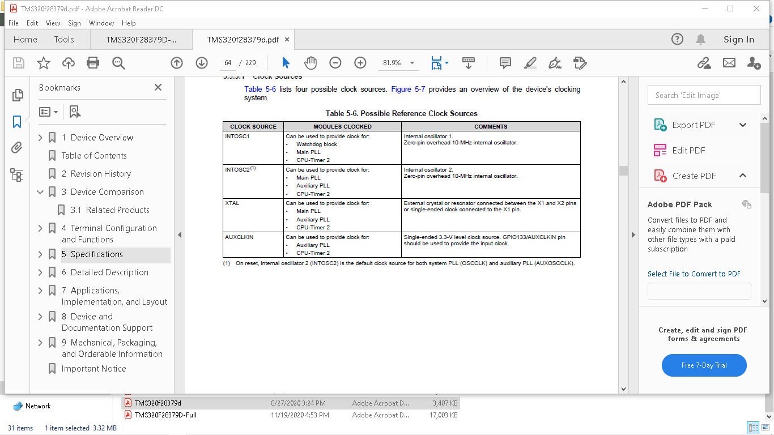
Task: Expand the 1 Device Overview bookmark
Action: coord(40,138)
